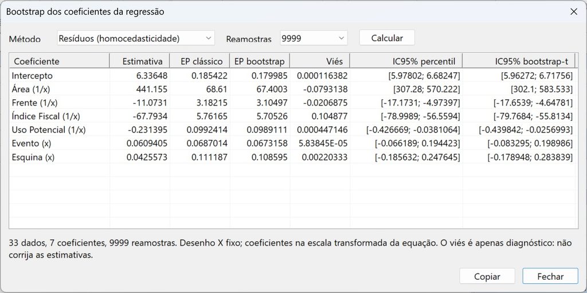
Task: Sort by the Coeficiente column header
Action: tap(60, 61)
